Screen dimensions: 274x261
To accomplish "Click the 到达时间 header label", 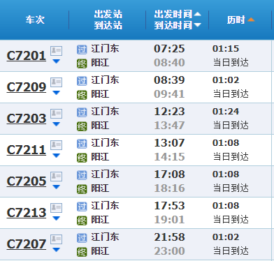I will click(x=173, y=25).
